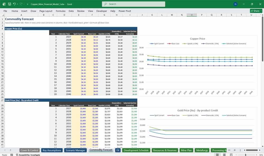Viewport: 264px width, 156px height.
Task: Open Customize Quick Access Toolbar dropdown
Action: [x=27, y=4]
